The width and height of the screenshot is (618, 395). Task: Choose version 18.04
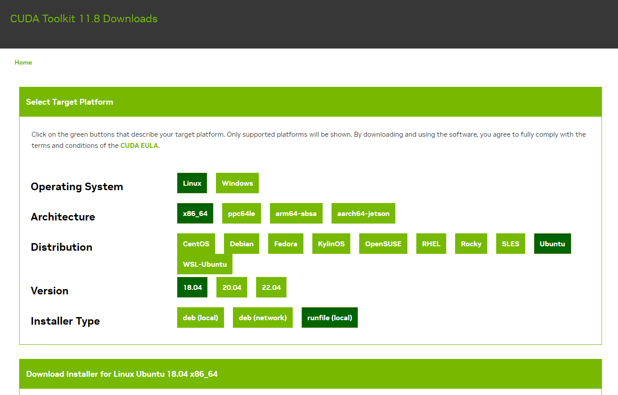[x=192, y=287]
